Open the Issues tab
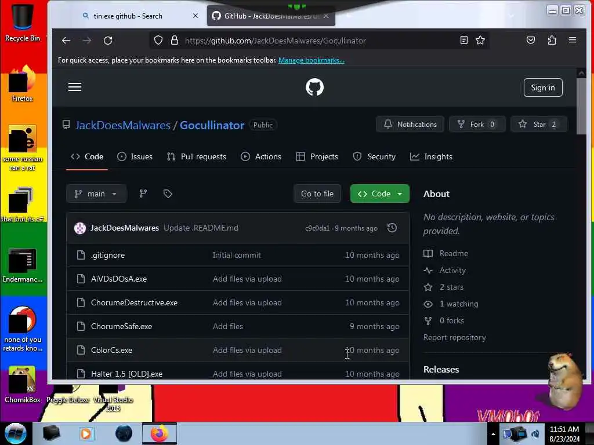 135,156
